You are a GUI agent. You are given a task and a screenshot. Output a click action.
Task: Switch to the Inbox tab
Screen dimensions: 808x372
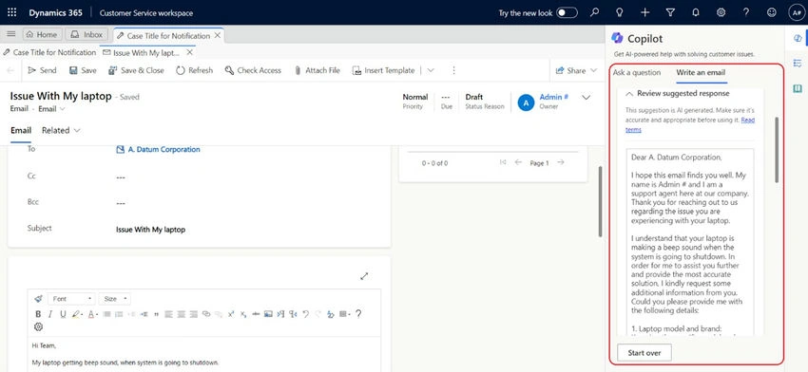point(87,34)
